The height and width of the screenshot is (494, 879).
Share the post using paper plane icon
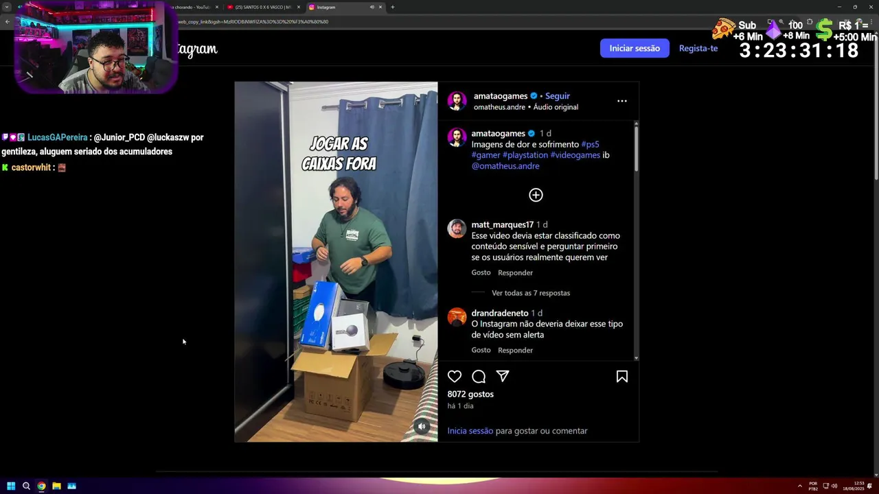(503, 376)
